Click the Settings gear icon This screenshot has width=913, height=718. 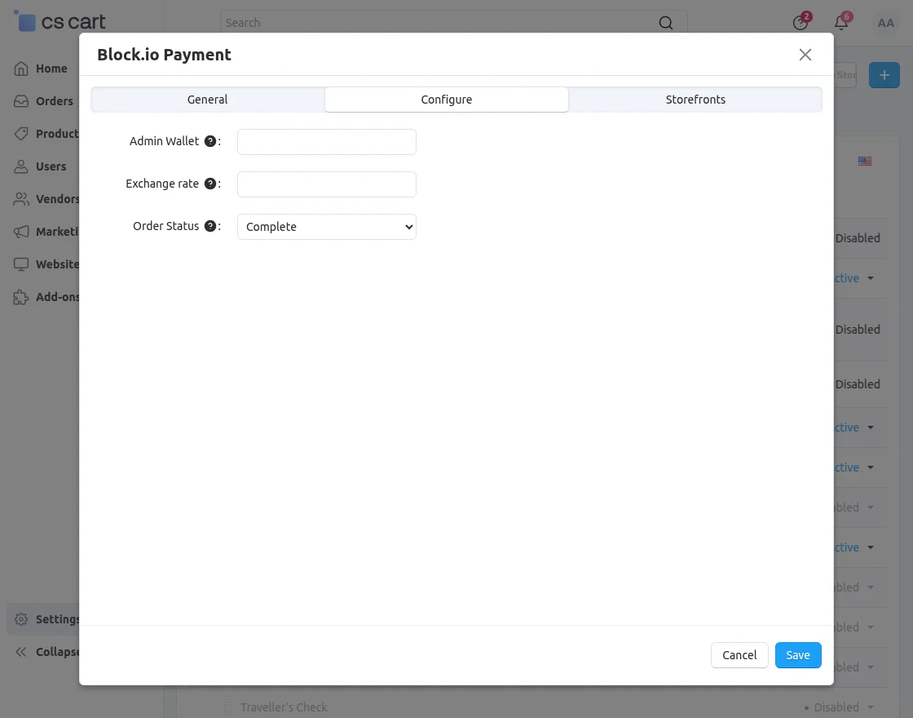coord(21,619)
